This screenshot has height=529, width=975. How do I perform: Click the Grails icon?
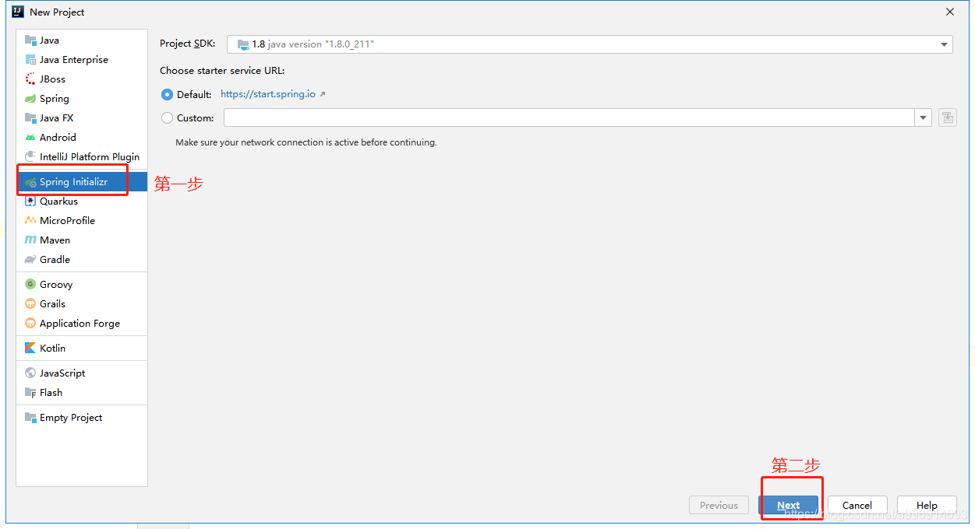coord(30,304)
